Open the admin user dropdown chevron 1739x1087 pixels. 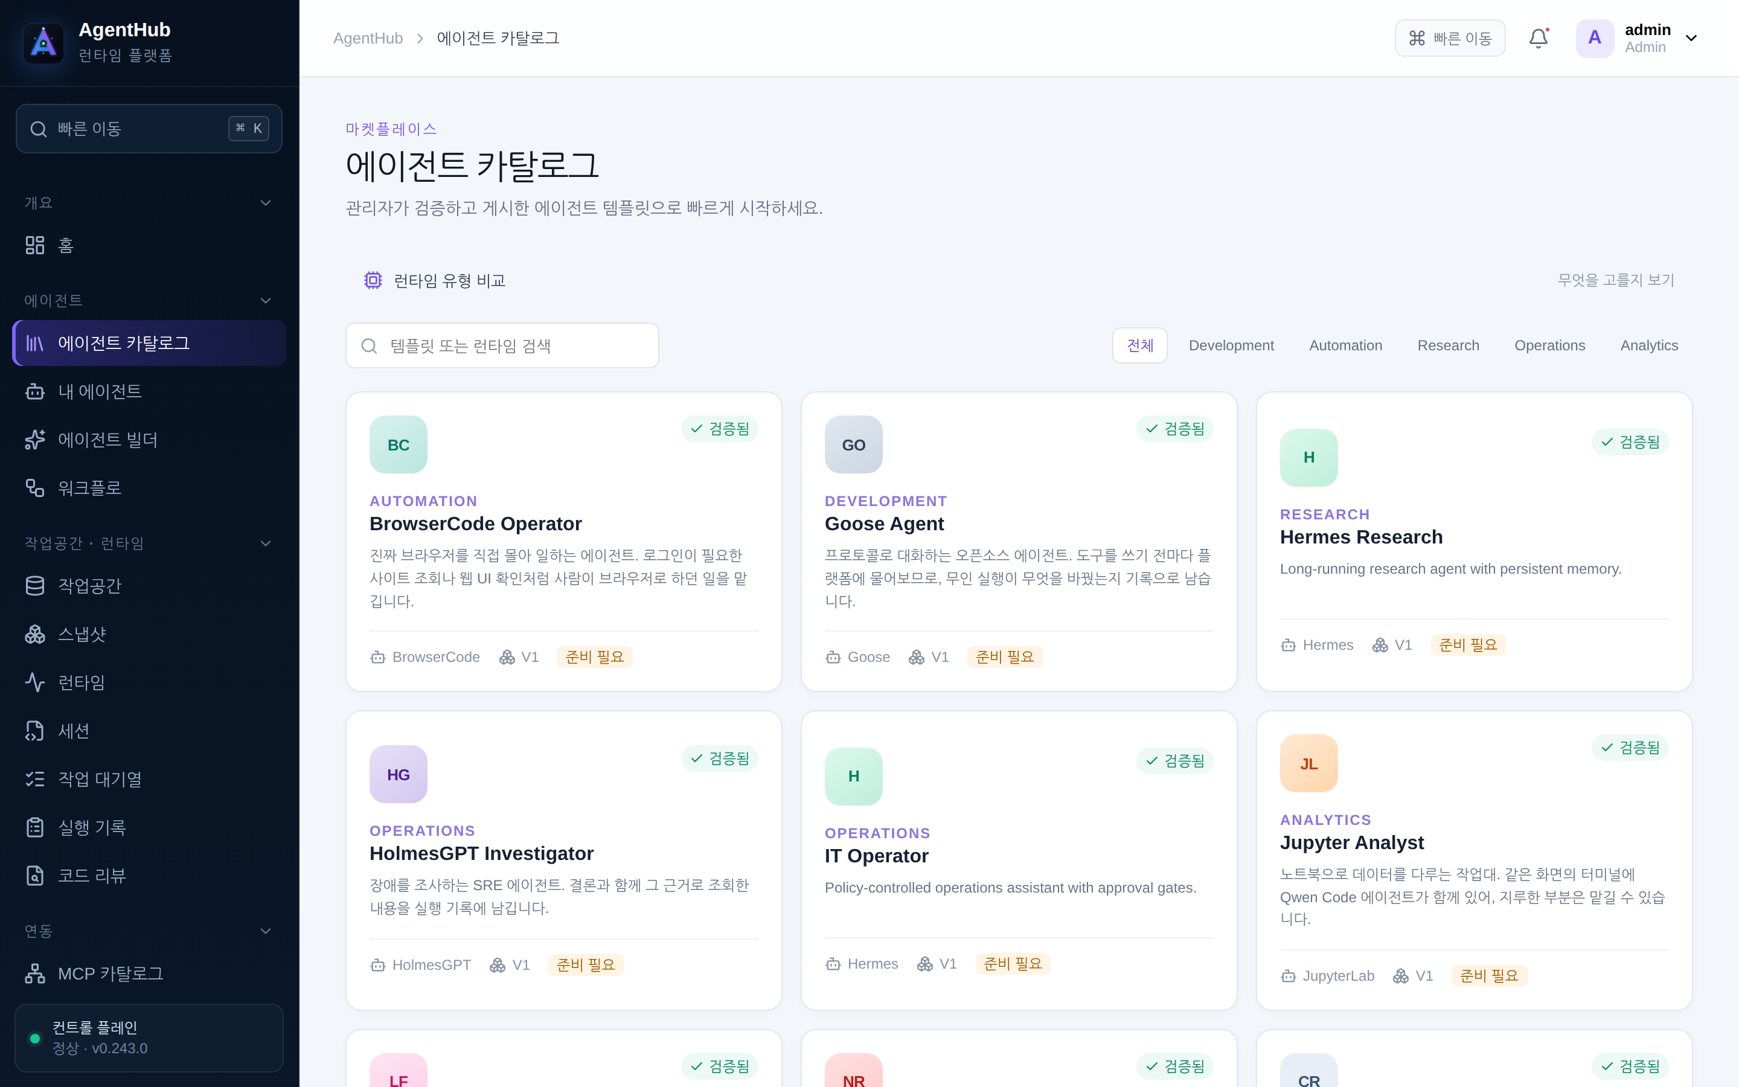pyautogui.click(x=1691, y=38)
